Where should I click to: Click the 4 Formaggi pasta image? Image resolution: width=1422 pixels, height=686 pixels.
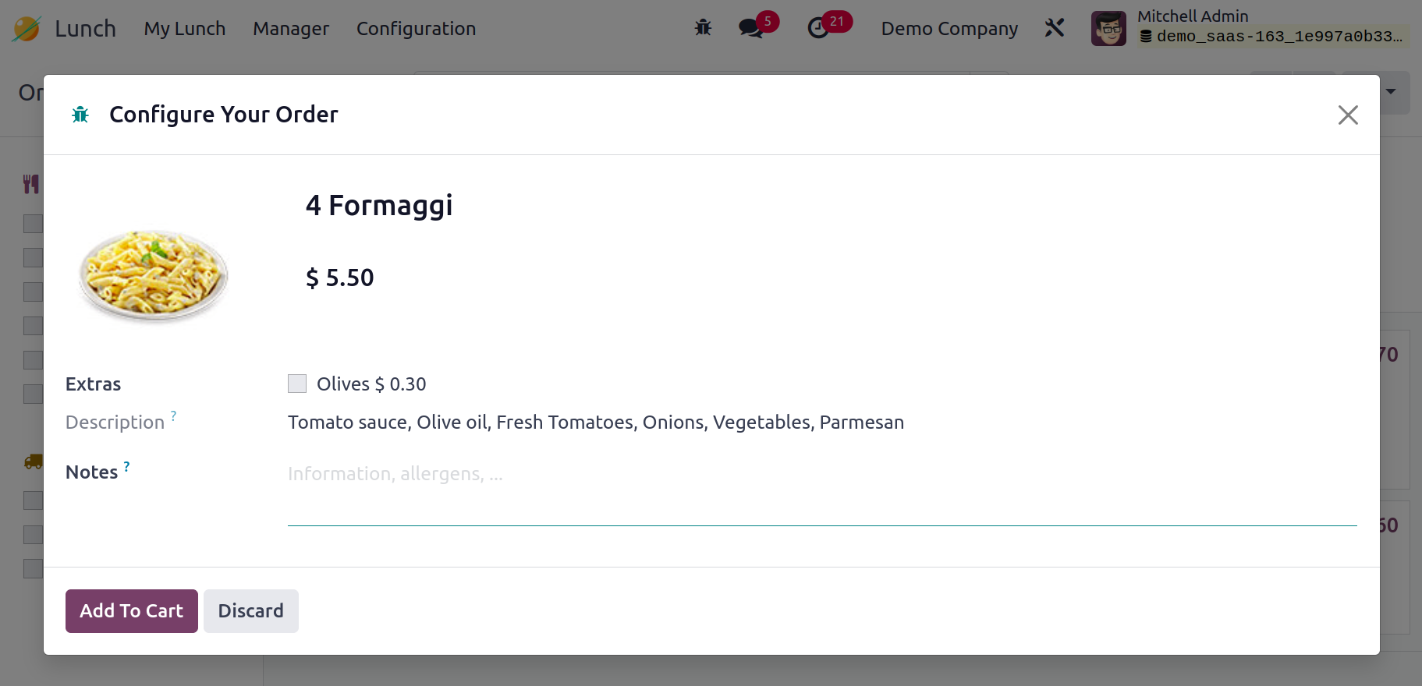(154, 274)
